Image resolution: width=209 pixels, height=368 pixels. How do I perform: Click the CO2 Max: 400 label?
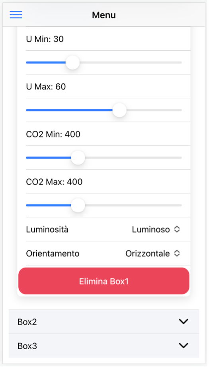tap(54, 182)
